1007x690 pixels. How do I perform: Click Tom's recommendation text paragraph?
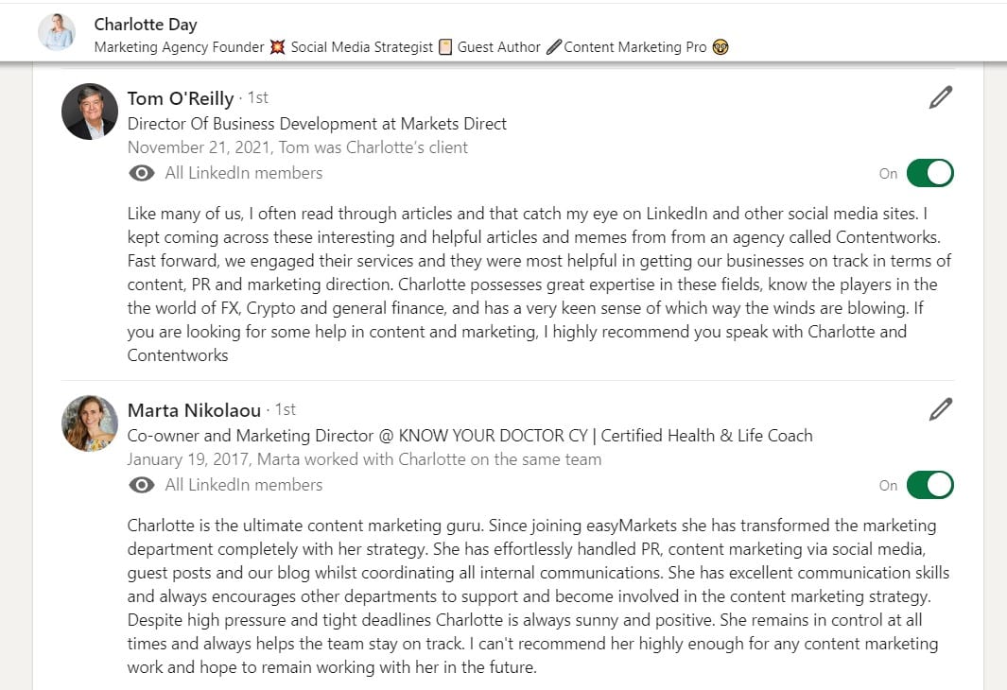pos(539,285)
